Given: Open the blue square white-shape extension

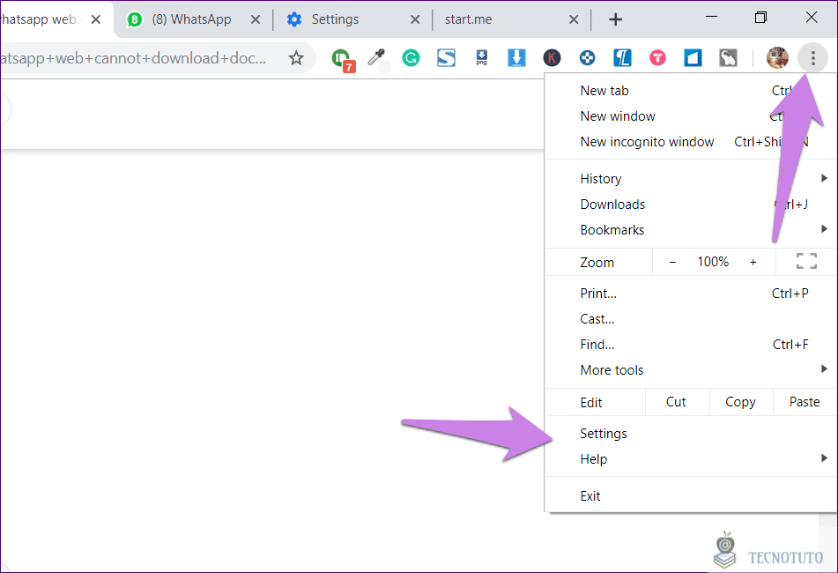Looking at the screenshot, I should 693,57.
